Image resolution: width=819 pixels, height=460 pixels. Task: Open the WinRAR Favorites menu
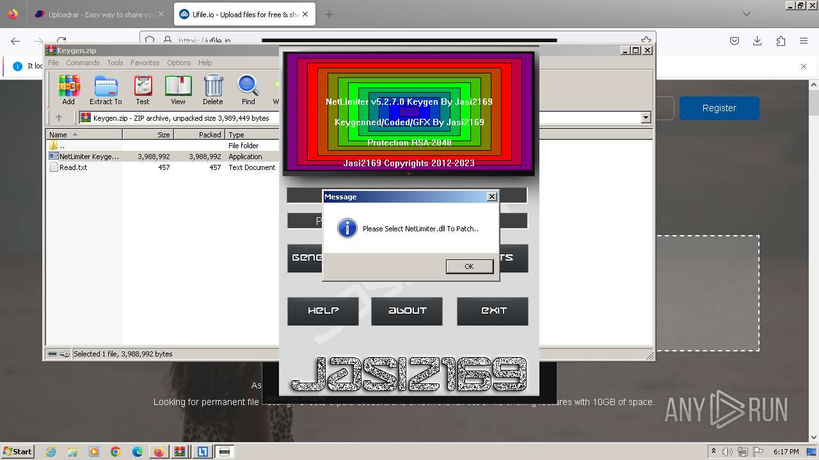tap(145, 63)
